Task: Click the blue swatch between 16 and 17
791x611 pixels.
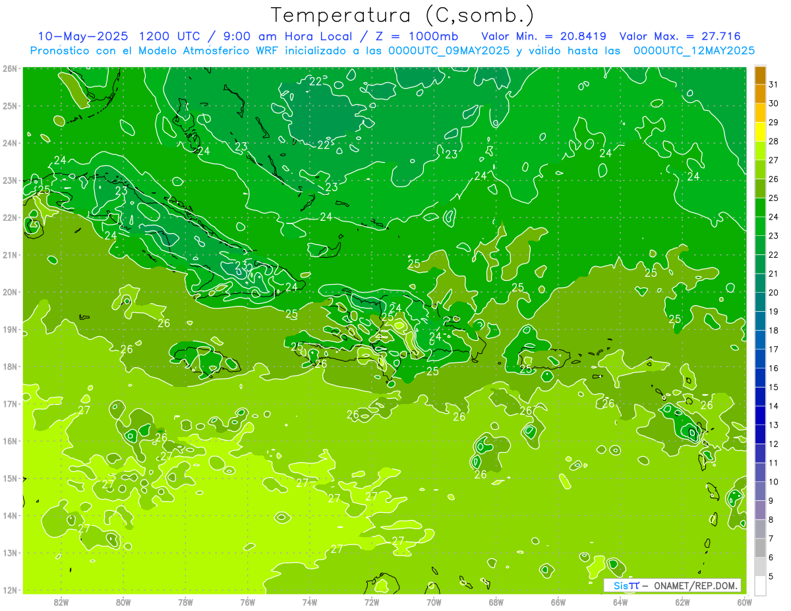Action: (760, 359)
